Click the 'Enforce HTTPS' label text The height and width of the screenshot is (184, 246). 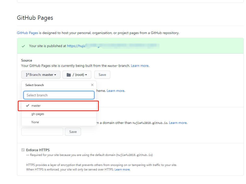pyautogui.click(x=38, y=150)
